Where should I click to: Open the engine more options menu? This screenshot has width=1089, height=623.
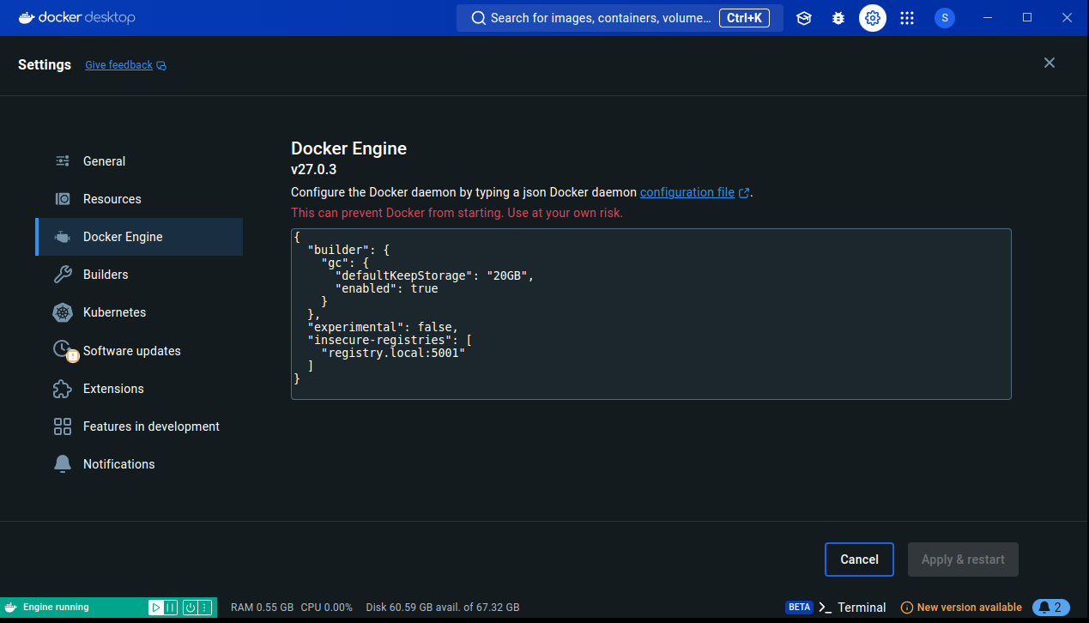[x=205, y=608]
